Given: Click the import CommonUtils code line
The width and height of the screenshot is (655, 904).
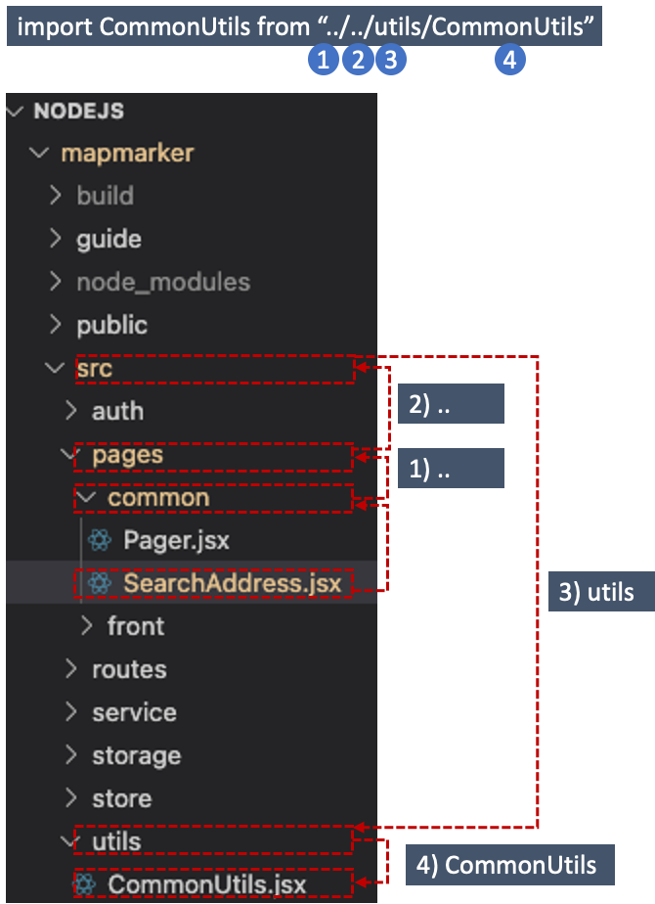Looking at the screenshot, I should pyautogui.click(x=304, y=26).
